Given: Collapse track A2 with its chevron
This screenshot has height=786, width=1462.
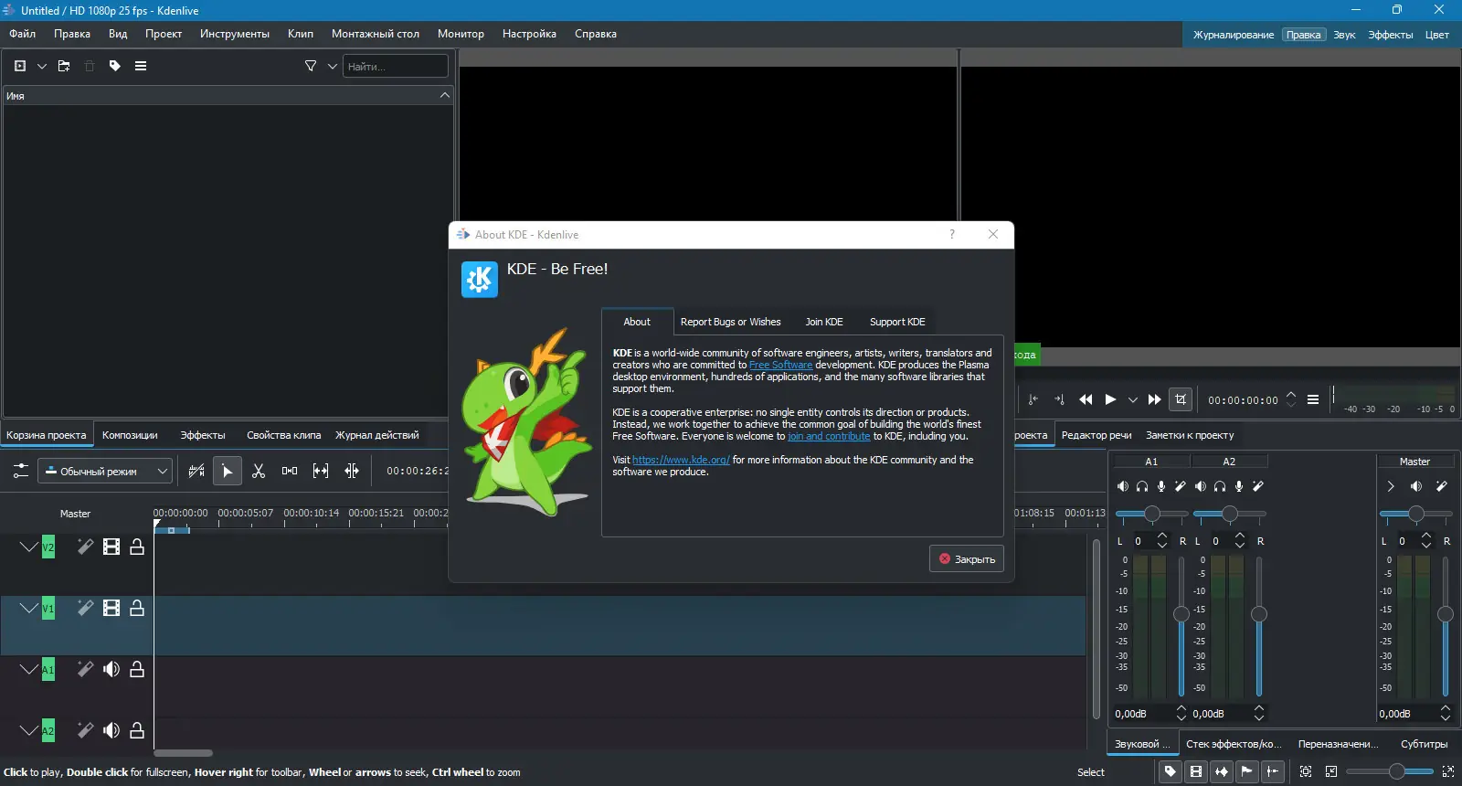Looking at the screenshot, I should [x=28, y=730].
